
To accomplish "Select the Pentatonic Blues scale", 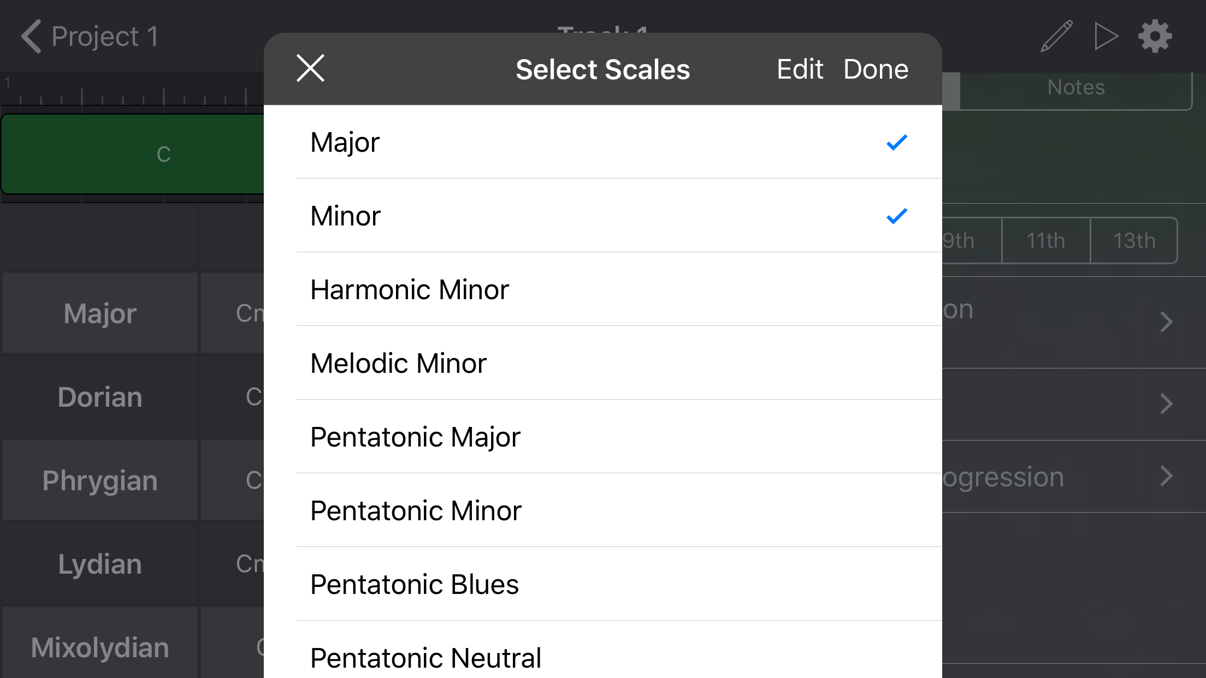I will pyautogui.click(x=415, y=584).
